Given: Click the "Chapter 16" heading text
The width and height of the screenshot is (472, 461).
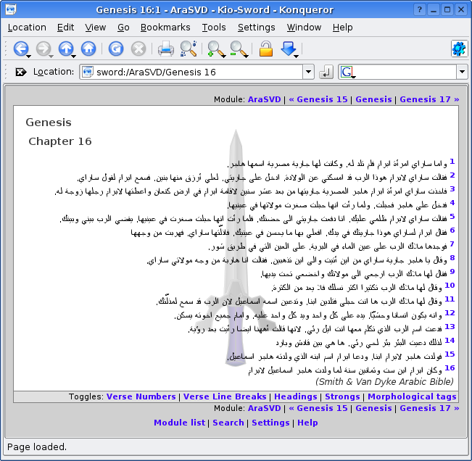Looking at the screenshot, I should click(60, 141).
